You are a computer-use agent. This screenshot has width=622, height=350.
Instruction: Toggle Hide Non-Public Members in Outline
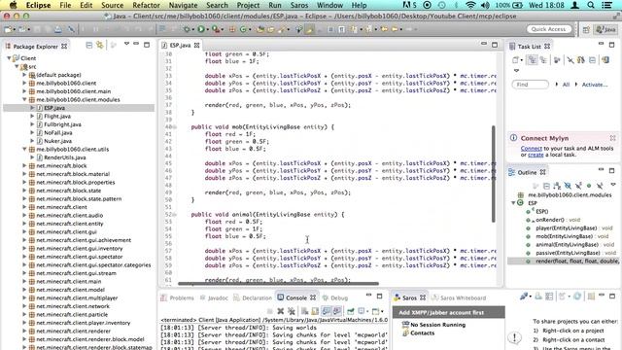[x=589, y=186]
